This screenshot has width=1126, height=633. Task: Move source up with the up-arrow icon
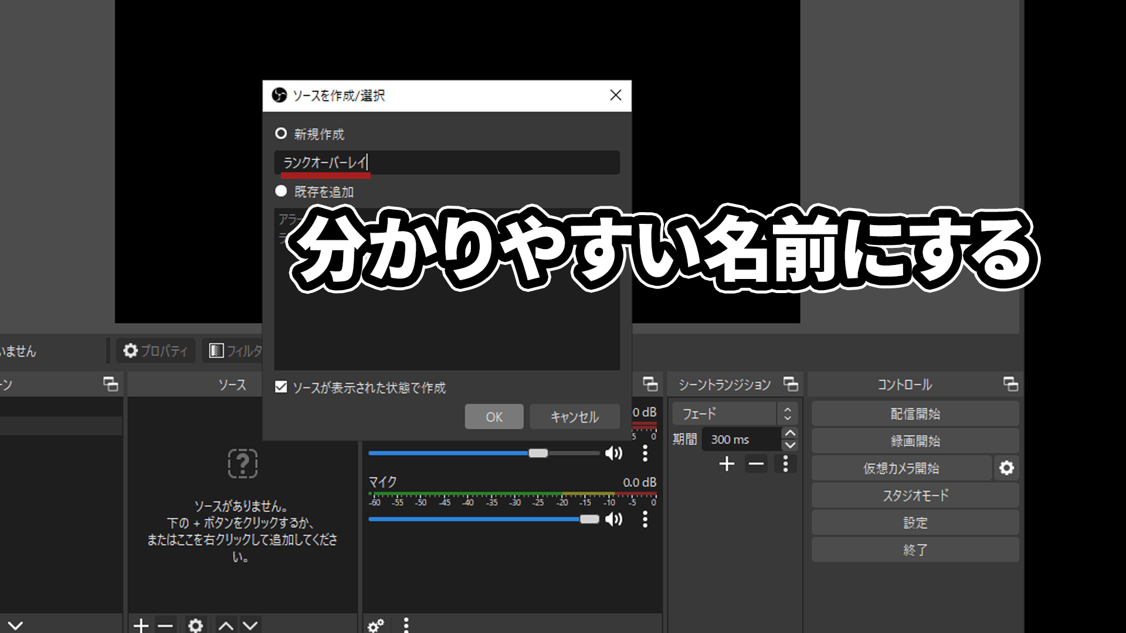pos(226,625)
